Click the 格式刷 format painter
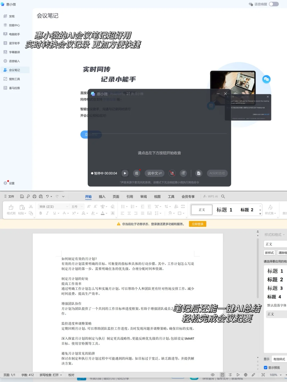 tap(11, 210)
